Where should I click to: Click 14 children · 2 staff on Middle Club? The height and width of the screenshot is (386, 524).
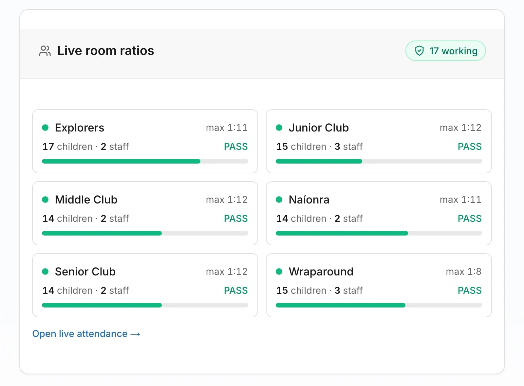coord(86,219)
